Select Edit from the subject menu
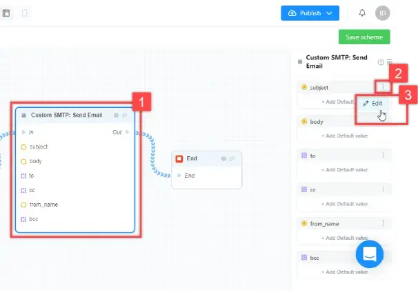The width and height of the screenshot is (418, 291). pyautogui.click(x=373, y=103)
